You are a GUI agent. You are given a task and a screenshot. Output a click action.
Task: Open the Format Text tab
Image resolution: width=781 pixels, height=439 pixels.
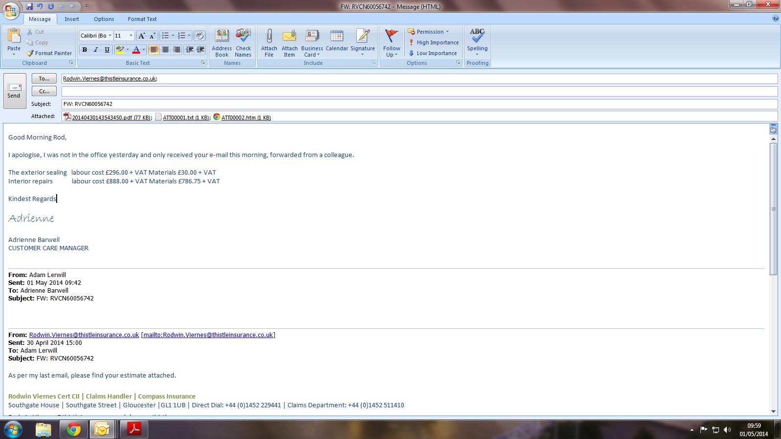pyautogui.click(x=142, y=19)
